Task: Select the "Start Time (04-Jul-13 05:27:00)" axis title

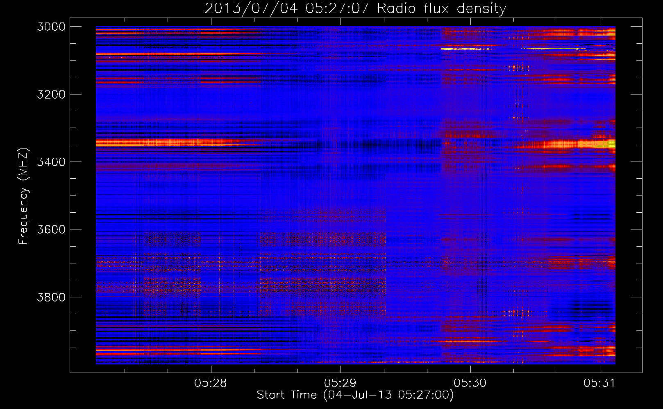Action: tap(355, 395)
